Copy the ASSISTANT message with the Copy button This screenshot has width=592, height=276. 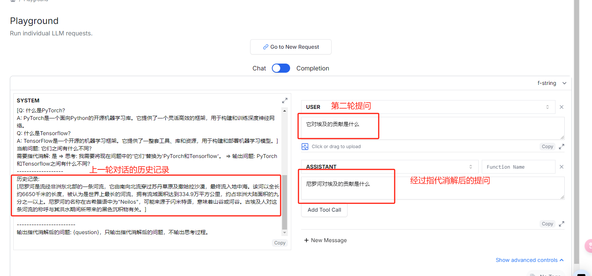tap(547, 224)
